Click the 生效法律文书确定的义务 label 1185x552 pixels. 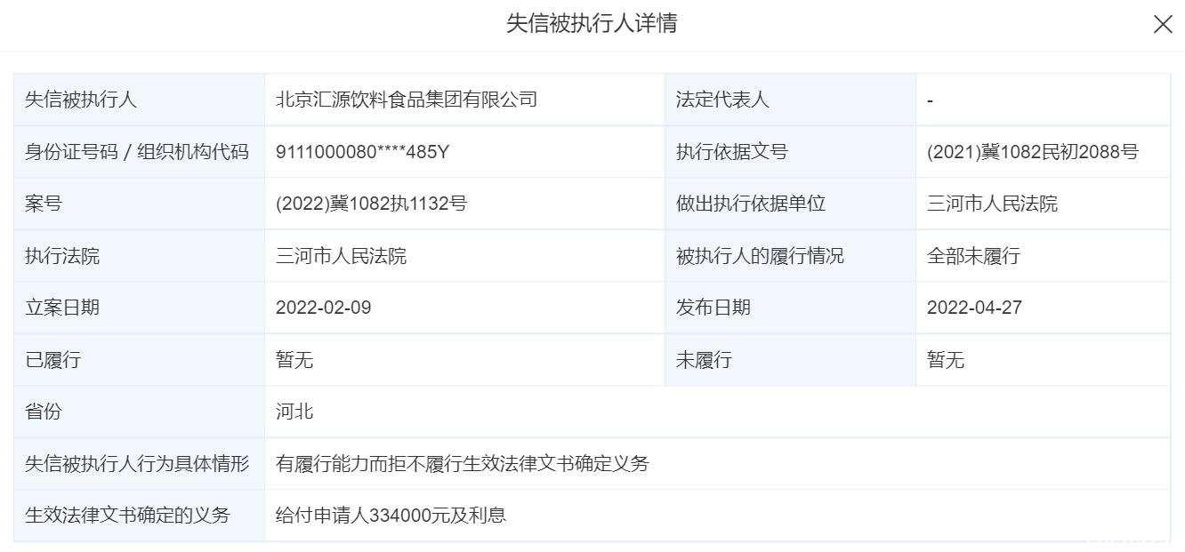(127, 515)
